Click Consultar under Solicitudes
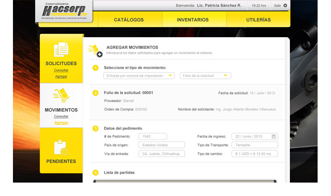 tap(61, 70)
